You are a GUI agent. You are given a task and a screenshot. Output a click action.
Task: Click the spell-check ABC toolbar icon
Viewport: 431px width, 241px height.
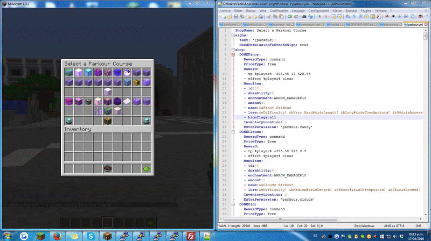[x=420, y=17]
